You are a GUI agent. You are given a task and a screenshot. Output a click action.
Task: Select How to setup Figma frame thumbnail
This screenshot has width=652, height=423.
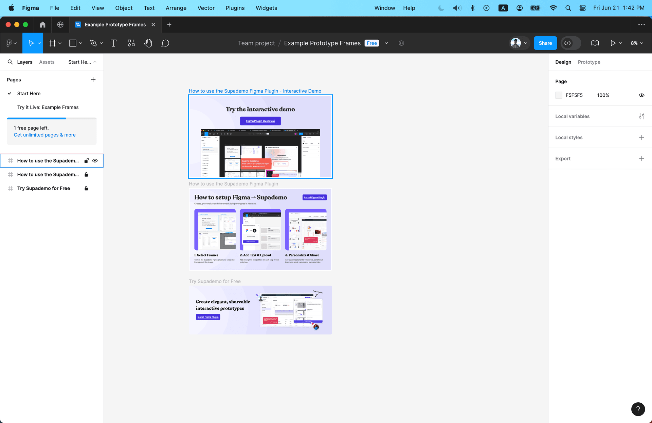(x=260, y=229)
